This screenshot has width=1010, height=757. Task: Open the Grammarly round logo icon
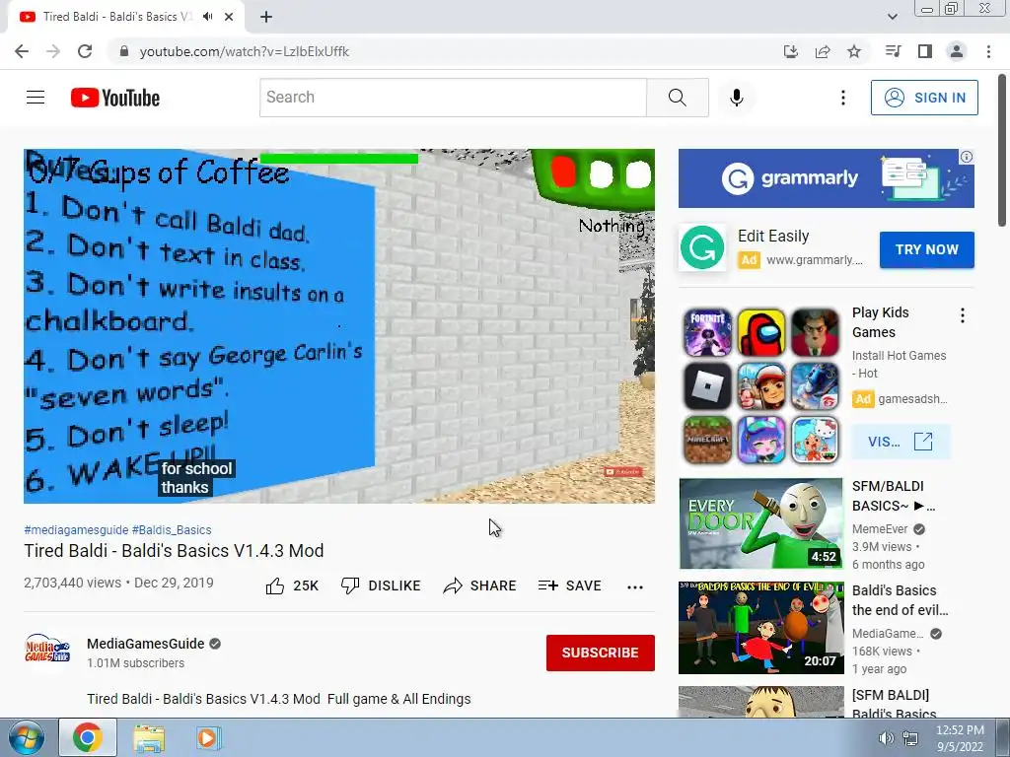coord(702,247)
